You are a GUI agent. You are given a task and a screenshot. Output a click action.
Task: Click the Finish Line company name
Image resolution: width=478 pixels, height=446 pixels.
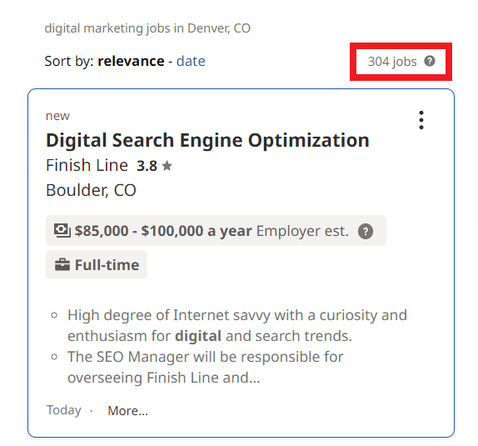click(87, 165)
